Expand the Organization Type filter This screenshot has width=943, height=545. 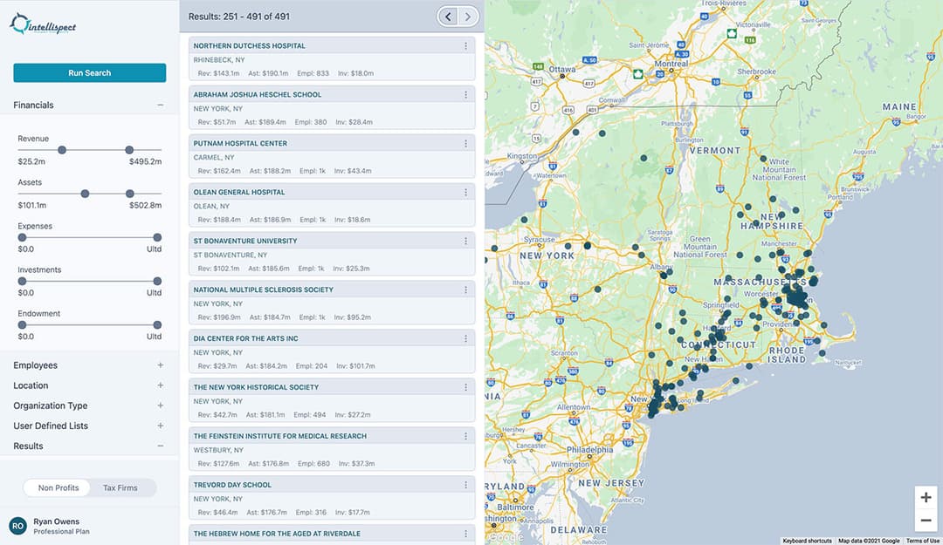[x=160, y=405]
